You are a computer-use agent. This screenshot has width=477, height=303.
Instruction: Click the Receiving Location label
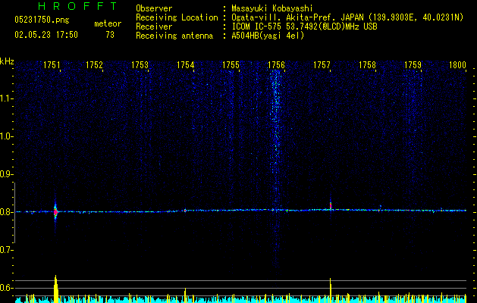177,17
